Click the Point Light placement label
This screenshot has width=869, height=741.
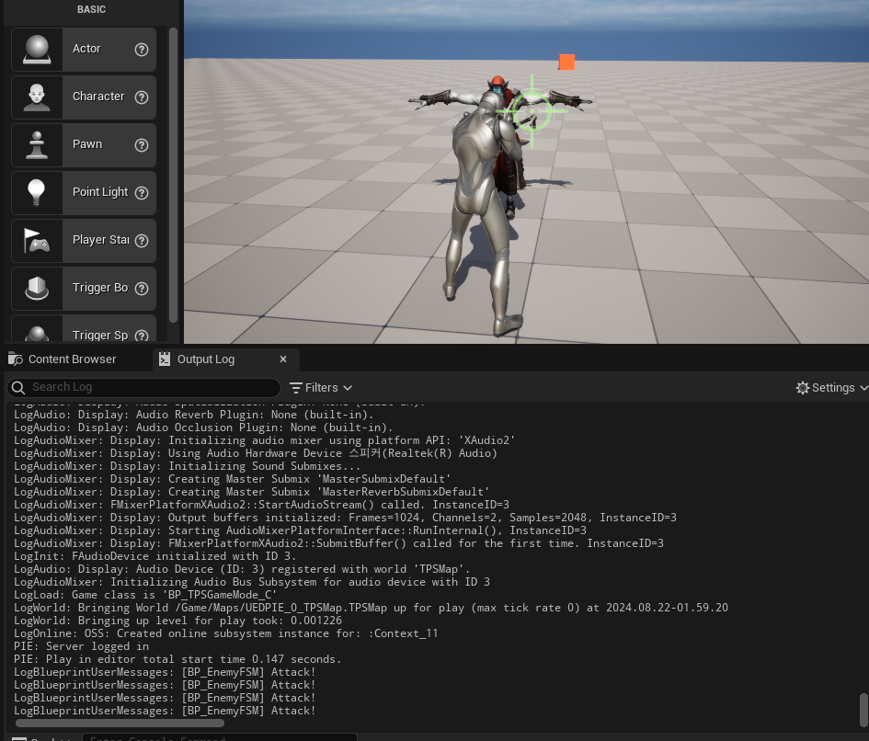tap(100, 192)
